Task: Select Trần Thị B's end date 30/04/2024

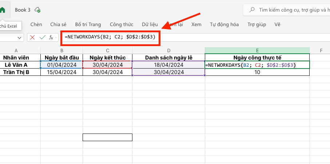Action: pos(108,72)
